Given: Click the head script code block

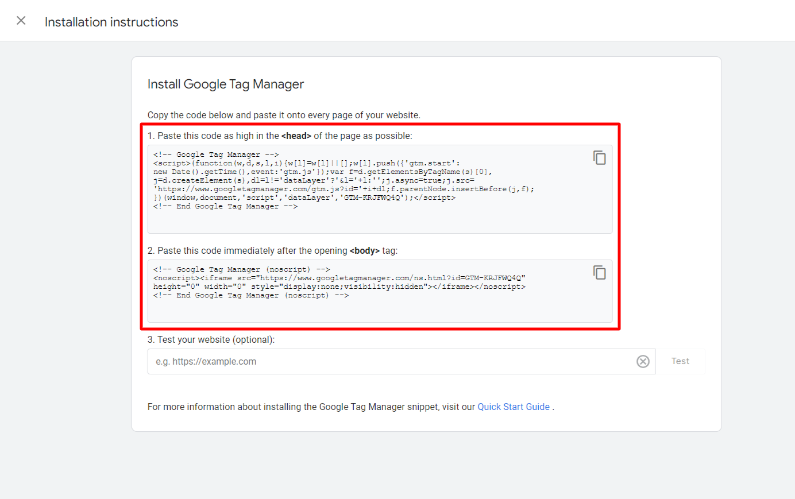Looking at the screenshot, I should pyautogui.click(x=380, y=189).
